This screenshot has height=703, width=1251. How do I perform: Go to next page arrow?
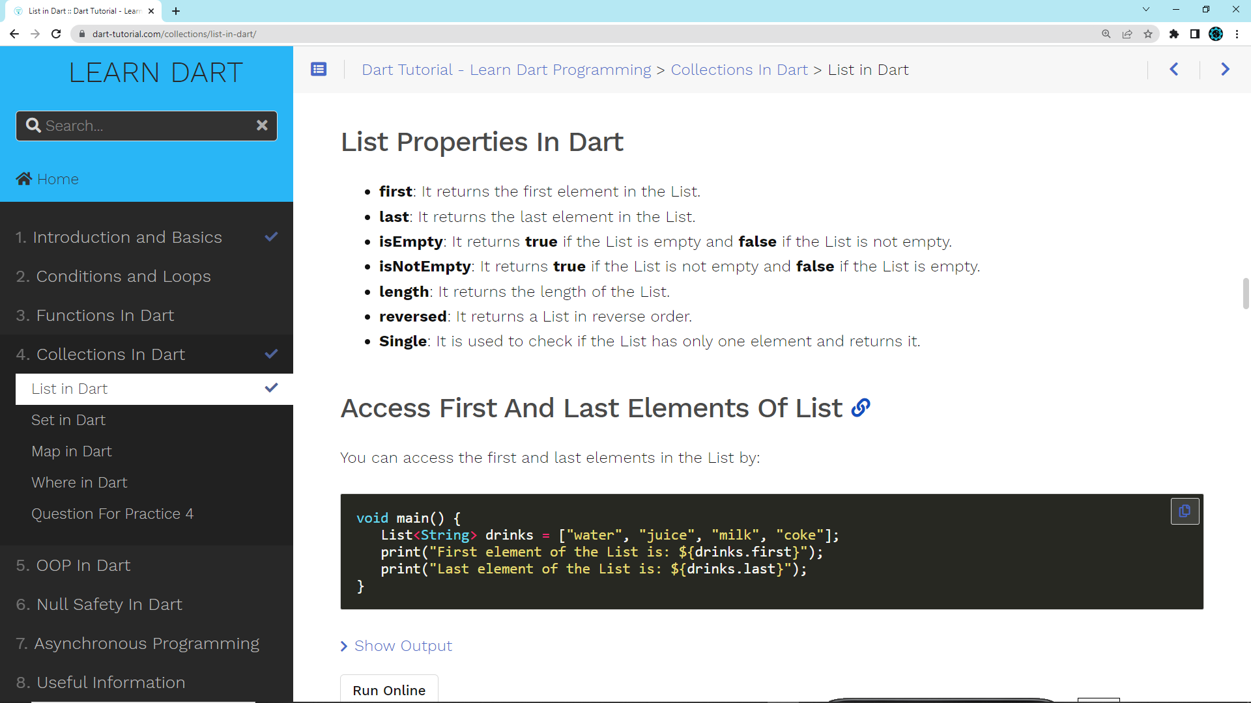coord(1225,69)
